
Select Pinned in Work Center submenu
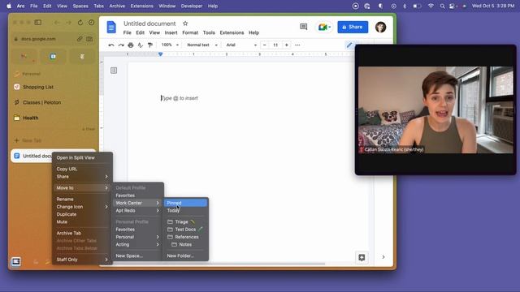[x=186, y=203]
